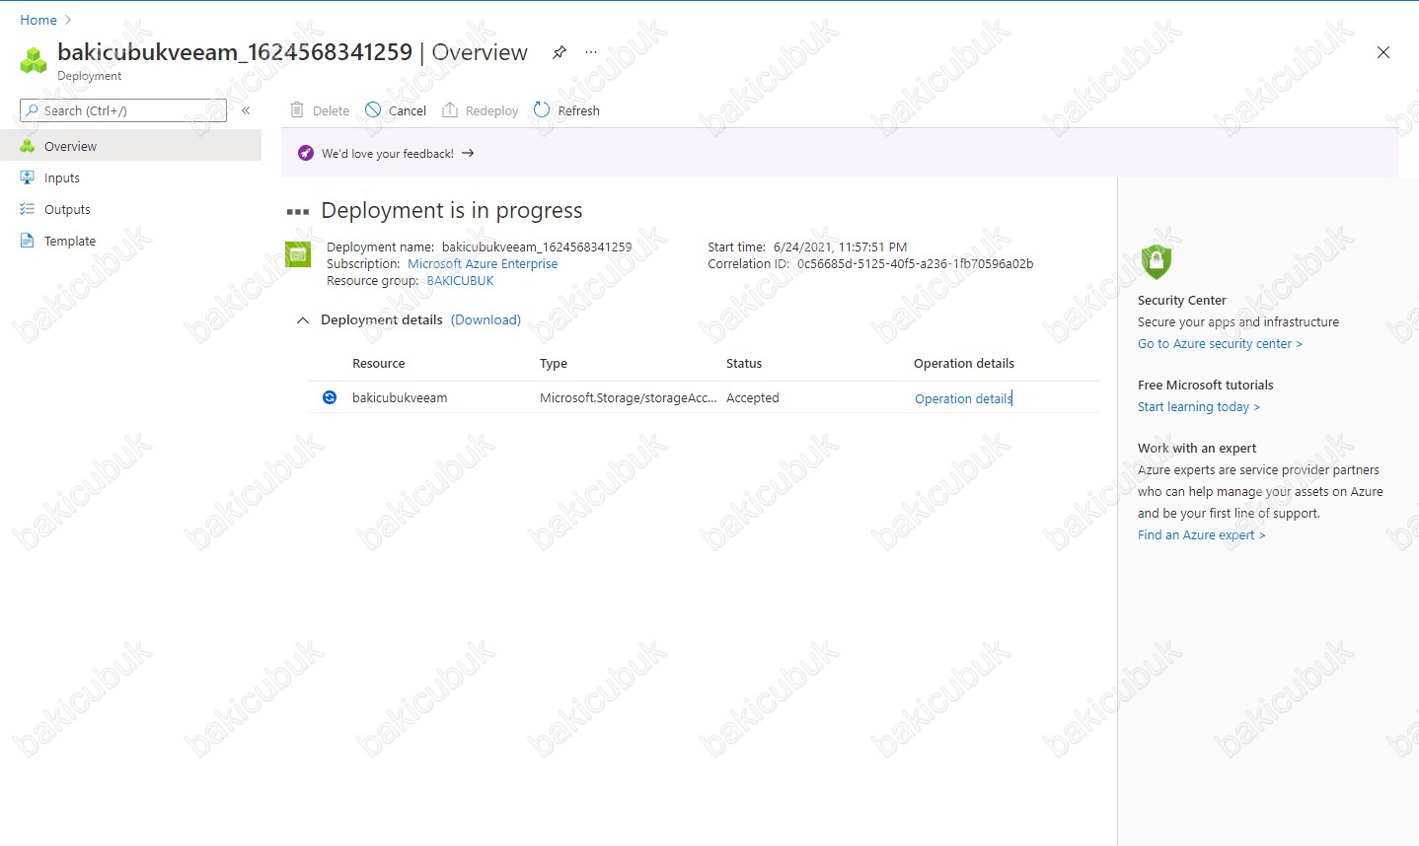Download the deployment details

485,320
